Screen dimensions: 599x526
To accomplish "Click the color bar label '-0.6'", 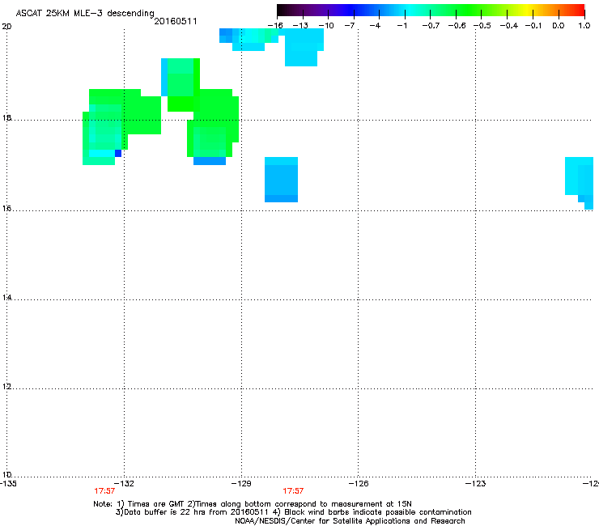I will tap(457, 26).
